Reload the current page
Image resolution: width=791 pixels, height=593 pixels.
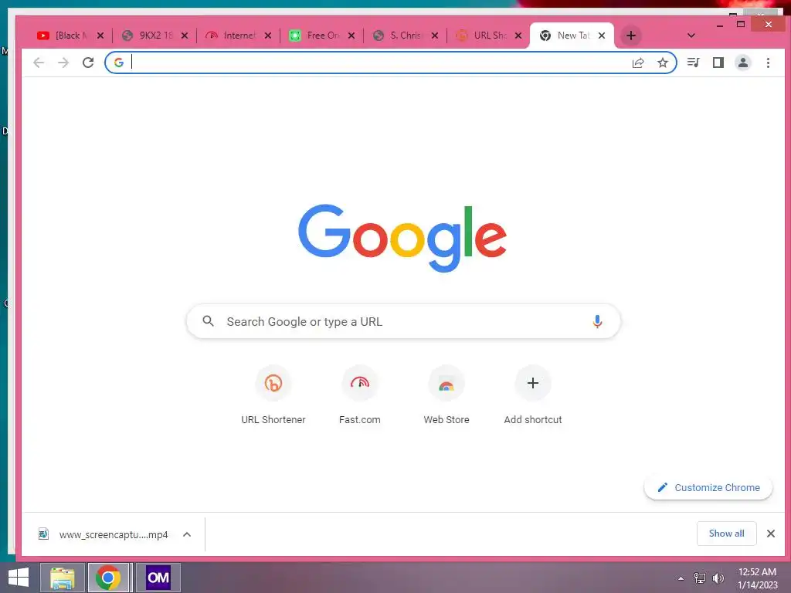click(88, 63)
